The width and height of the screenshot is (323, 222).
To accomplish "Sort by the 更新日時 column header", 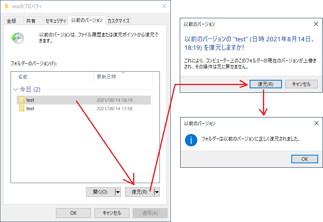I will pyautogui.click(x=123, y=77).
